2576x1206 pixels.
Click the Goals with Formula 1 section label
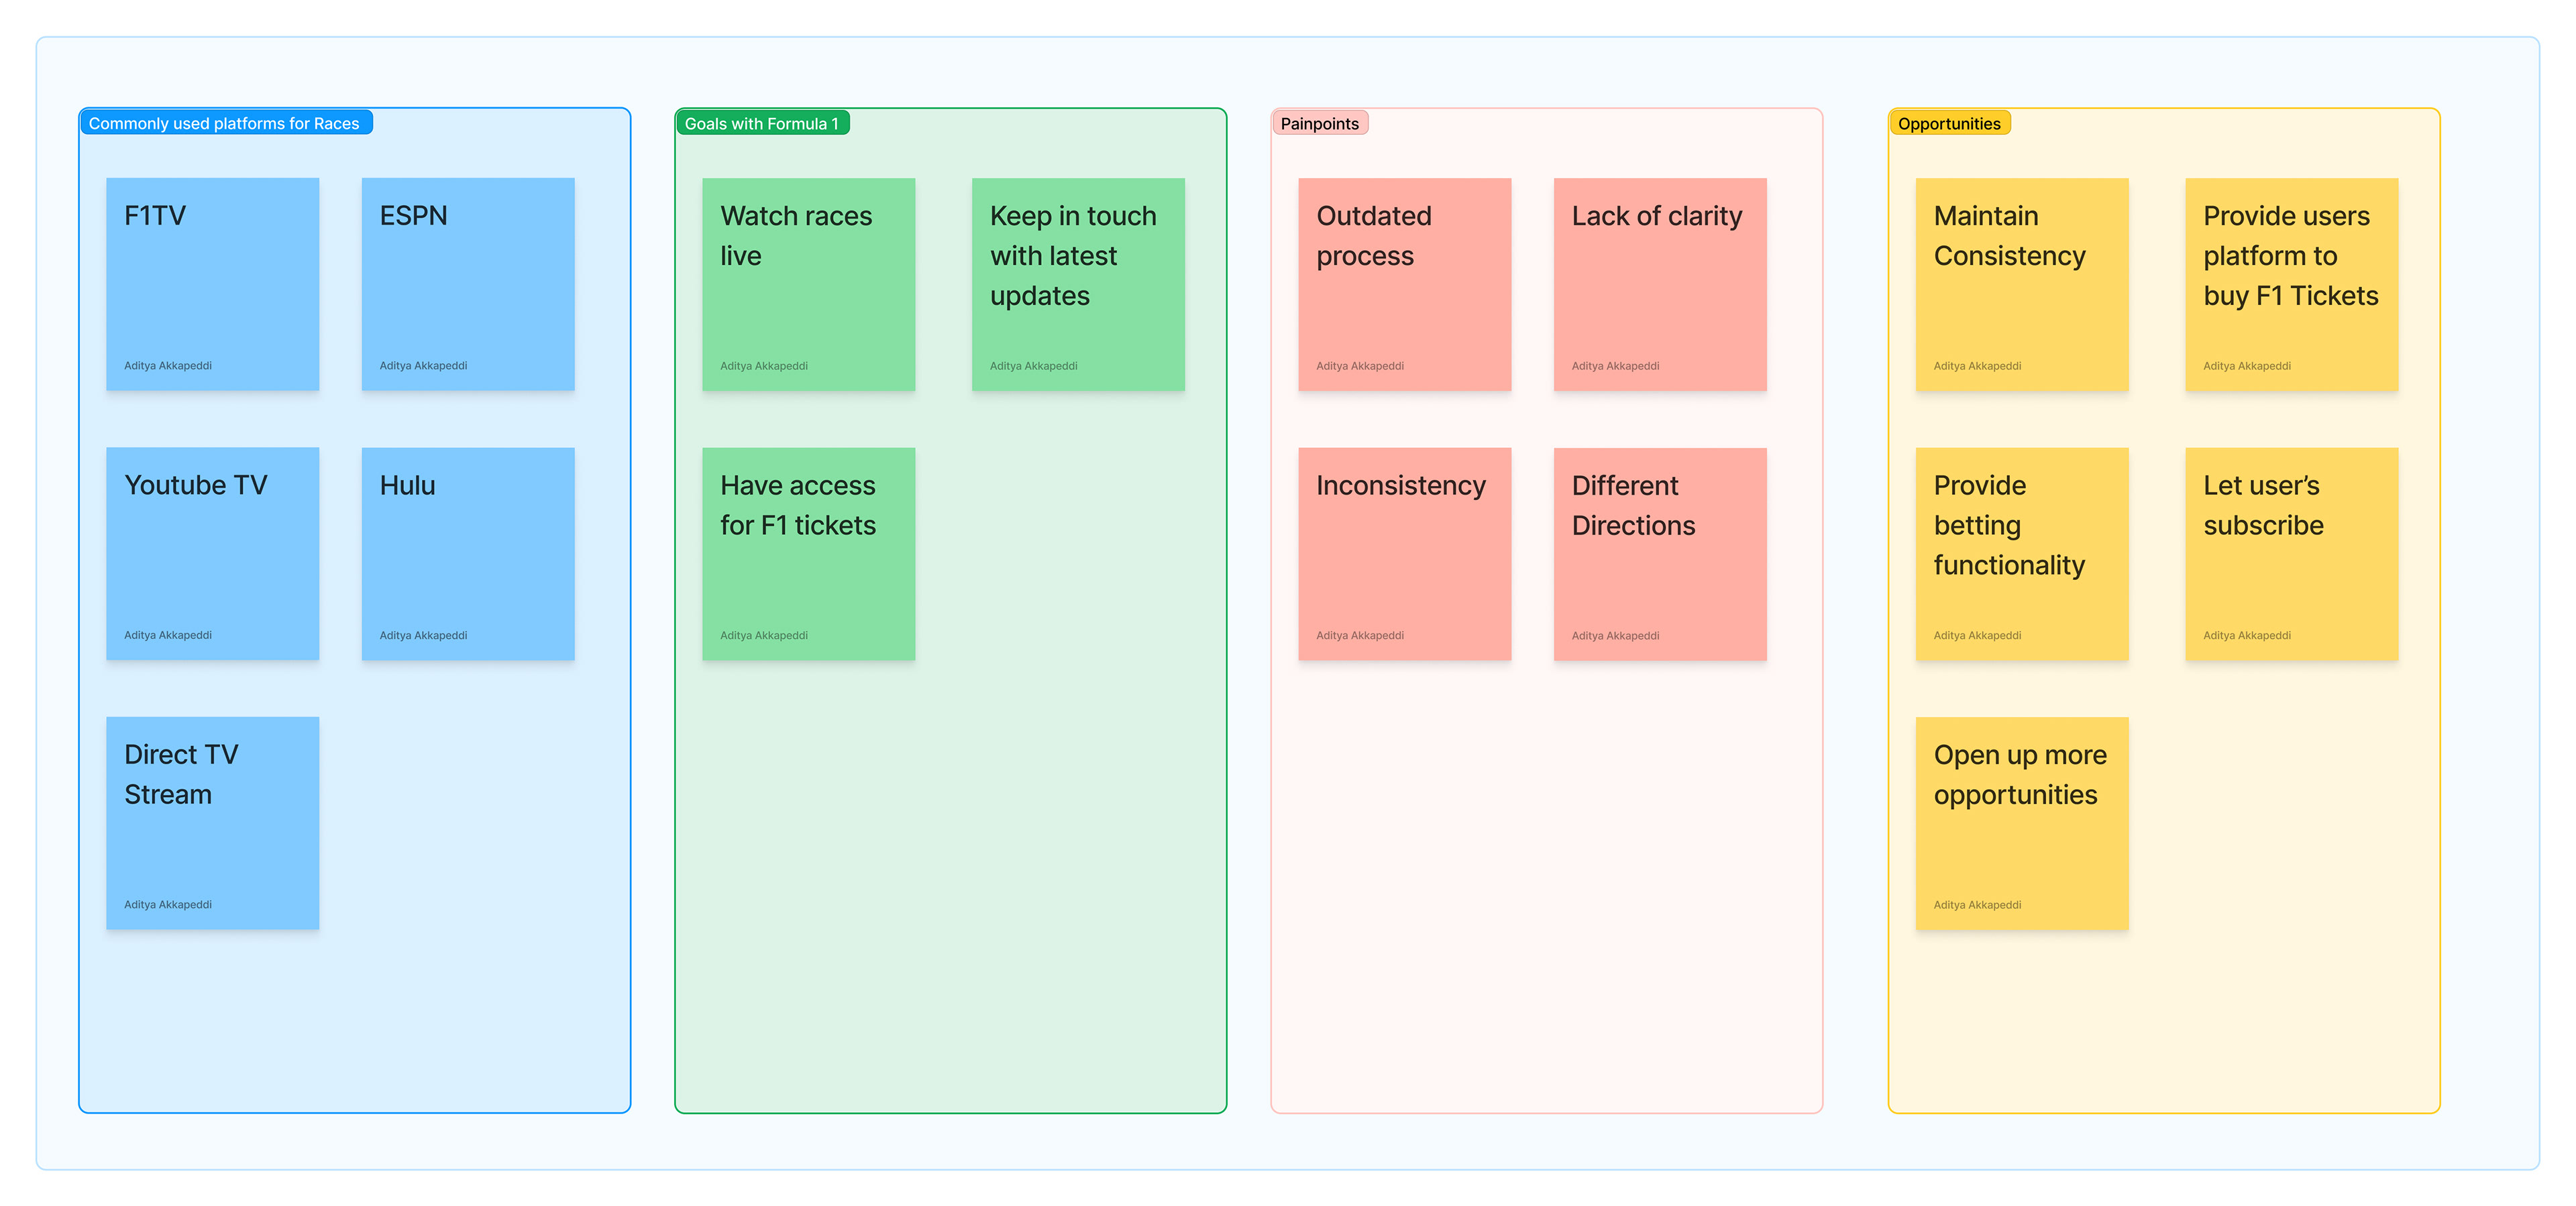pyautogui.click(x=762, y=123)
